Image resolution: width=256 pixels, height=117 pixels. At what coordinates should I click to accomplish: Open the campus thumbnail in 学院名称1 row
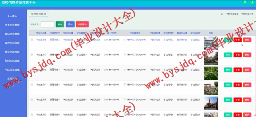coord(211,43)
